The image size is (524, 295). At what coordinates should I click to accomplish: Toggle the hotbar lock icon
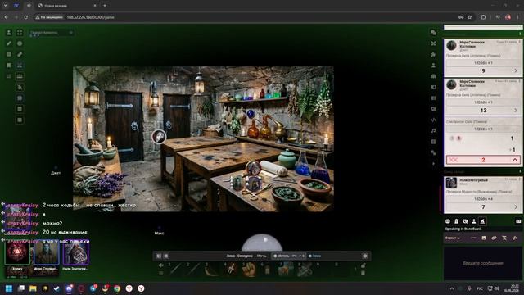[364, 265]
